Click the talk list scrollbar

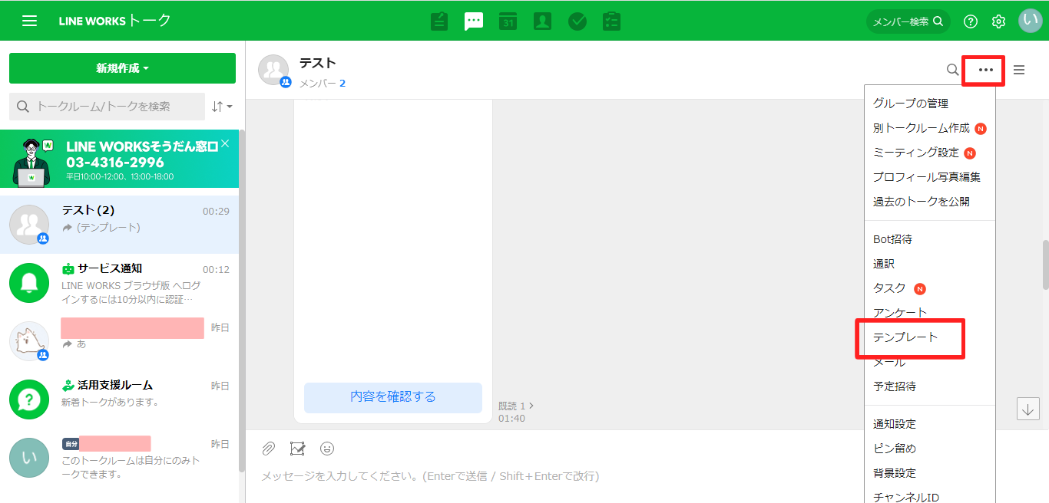click(242, 299)
